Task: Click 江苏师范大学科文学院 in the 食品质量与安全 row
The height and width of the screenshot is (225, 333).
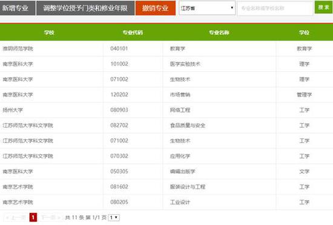Action: [28, 125]
